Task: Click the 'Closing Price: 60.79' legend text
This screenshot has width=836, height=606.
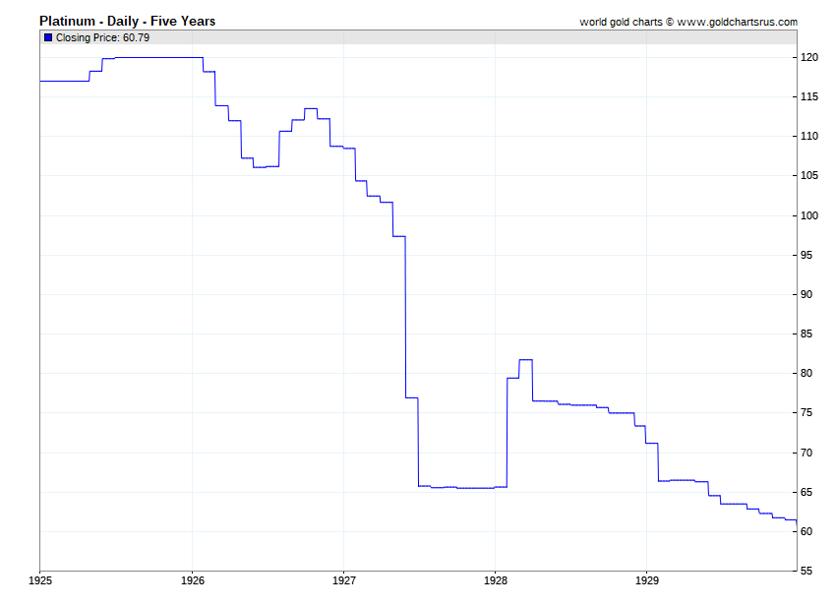Action: [x=103, y=37]
